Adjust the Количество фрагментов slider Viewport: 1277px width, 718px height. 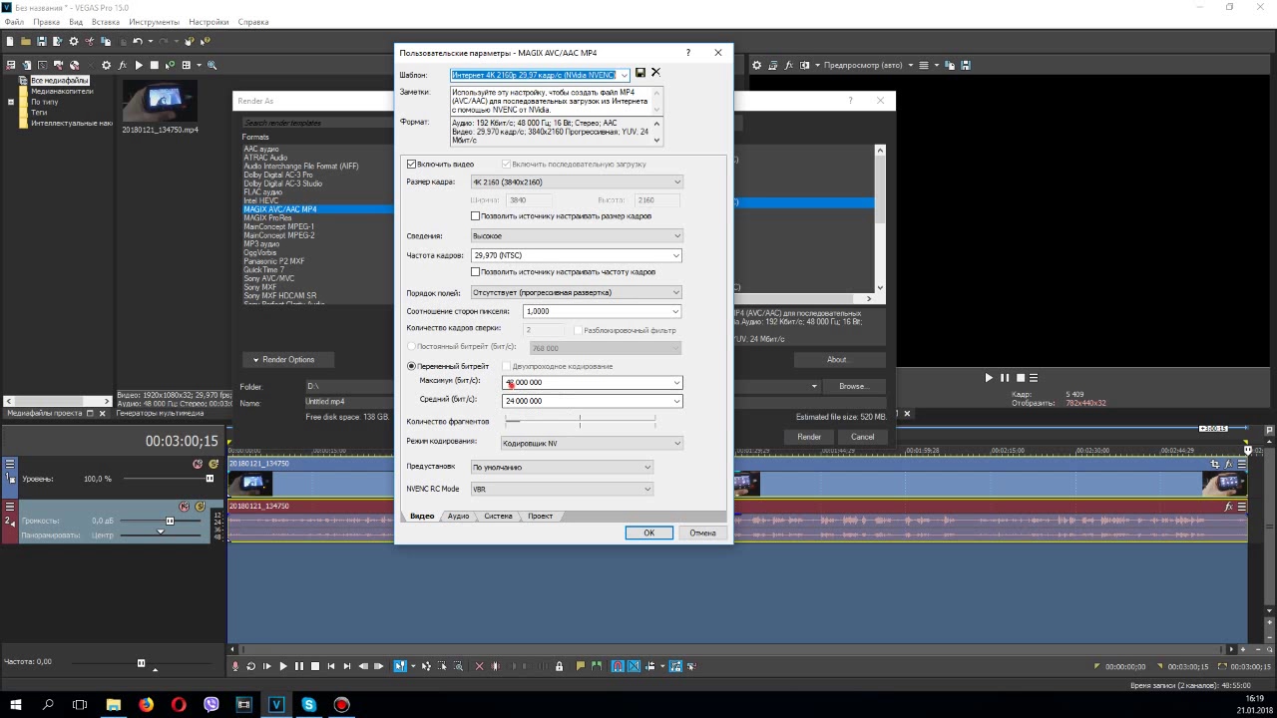(x=580, y=422)
